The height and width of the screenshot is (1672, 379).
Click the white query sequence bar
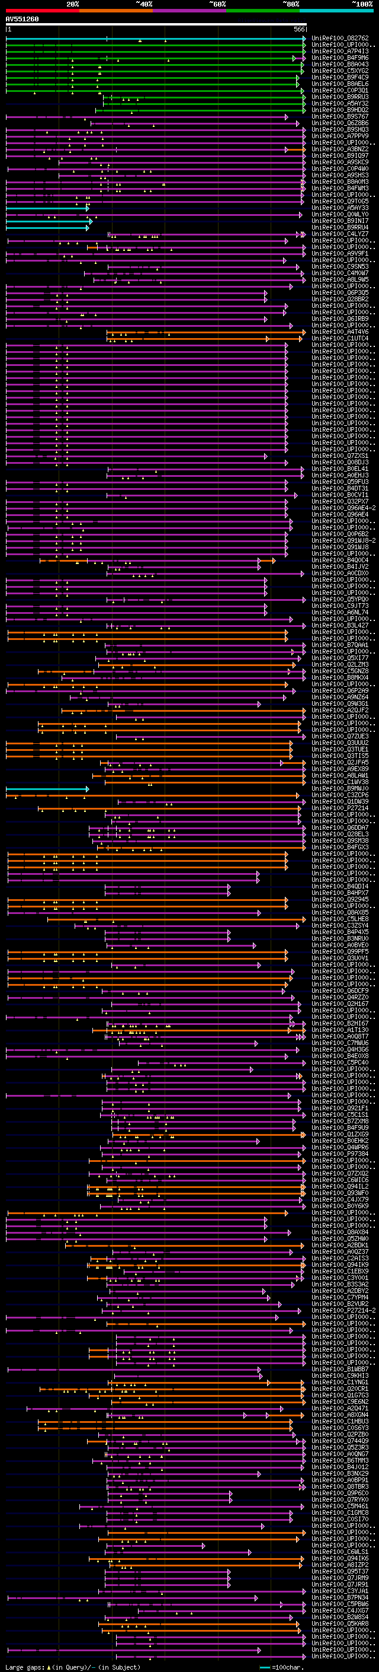click(x=156, y=24)
